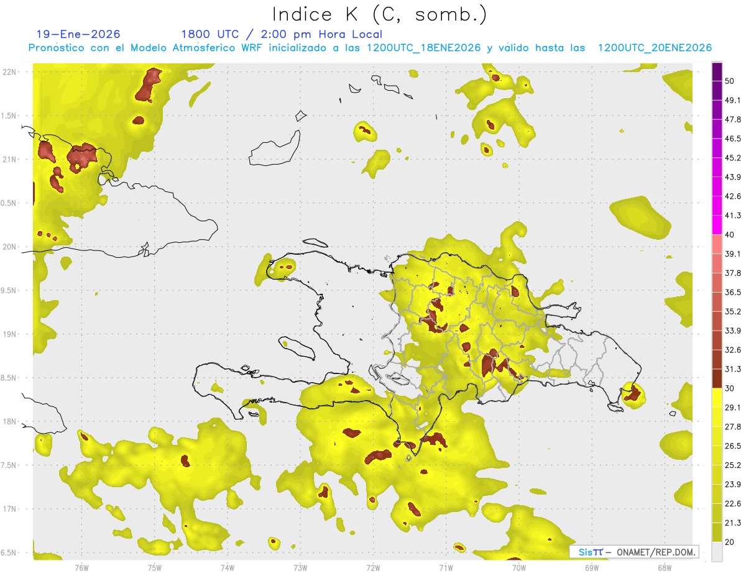746x576 pixels.
Task: Click the longitude label "70W"
Action: click(x=519, y=567)
